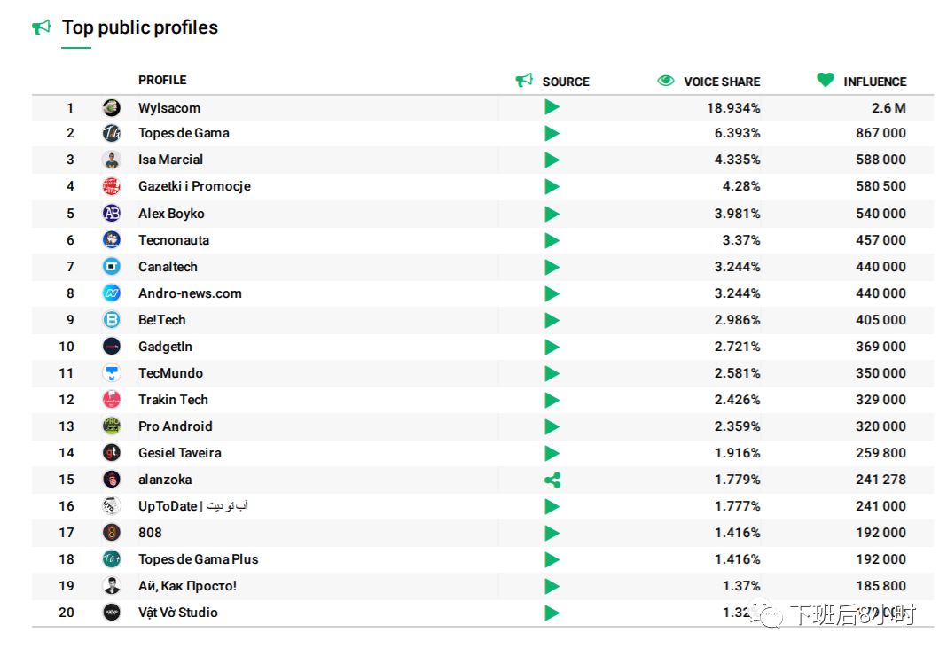The width and height of the screenshot is (947, 656).
Task: Select the 808 profile avatar
Action: tap(112, 532)
